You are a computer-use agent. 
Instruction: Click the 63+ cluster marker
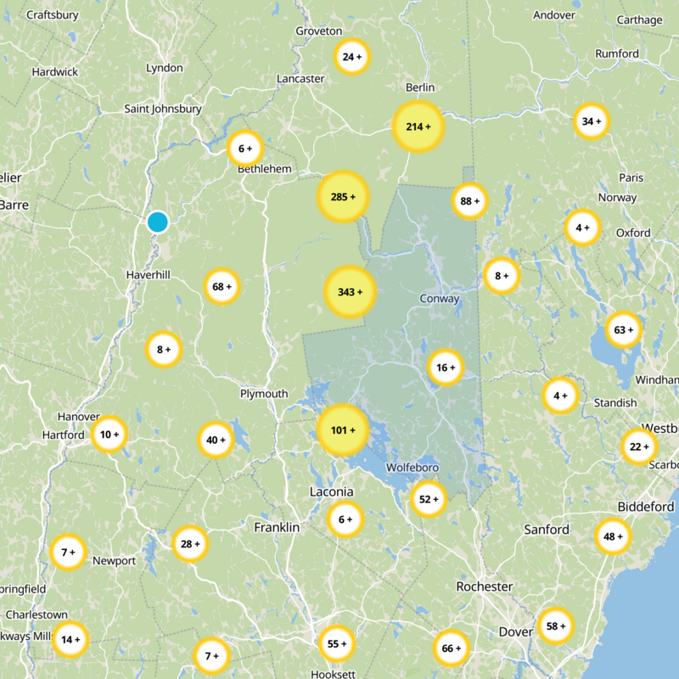click(x=623, y=330)
